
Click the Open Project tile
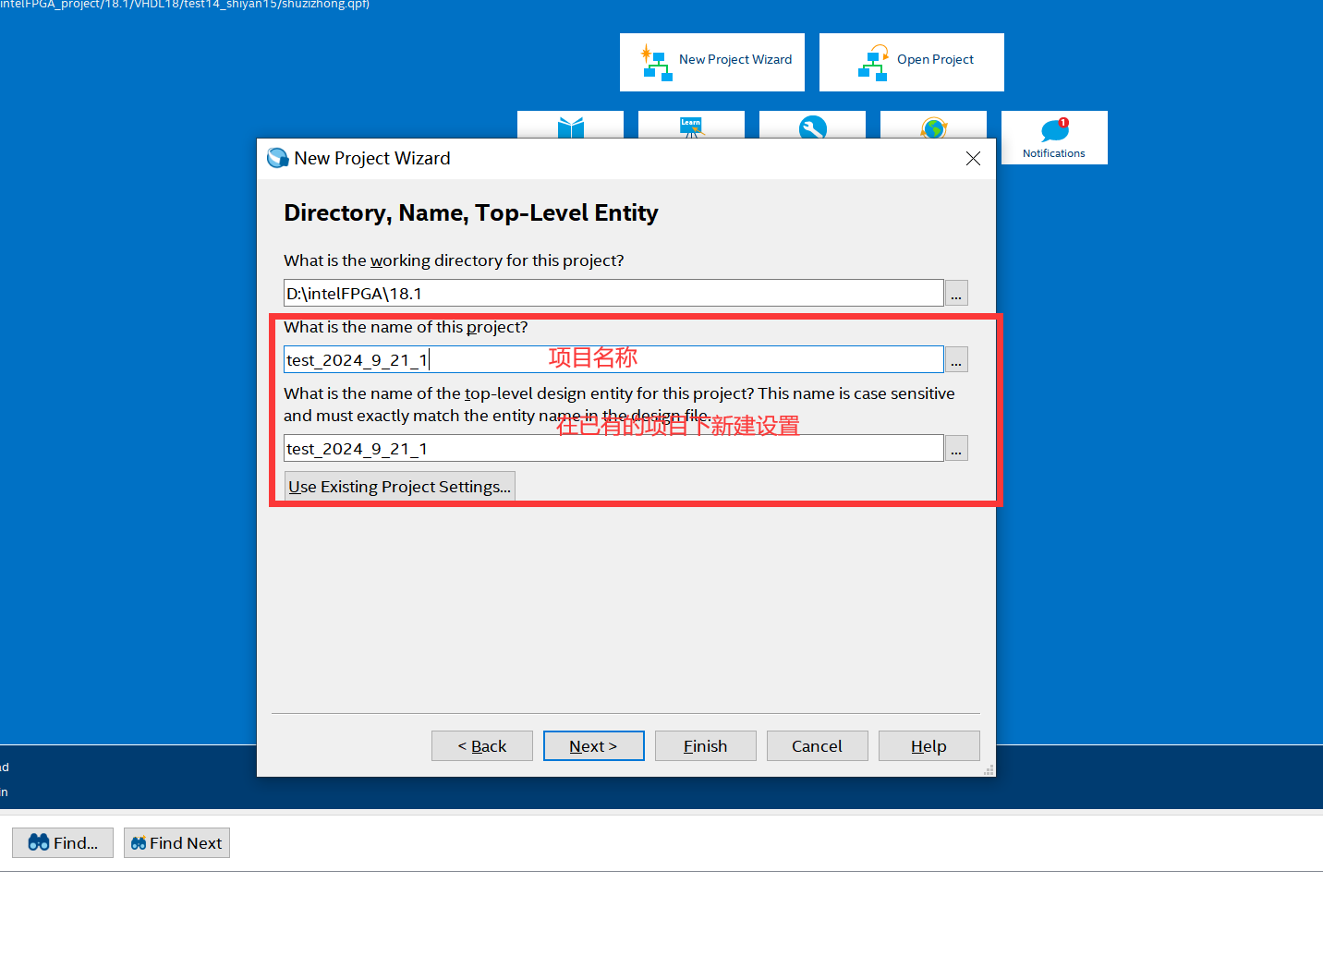(x=911, y=61)
